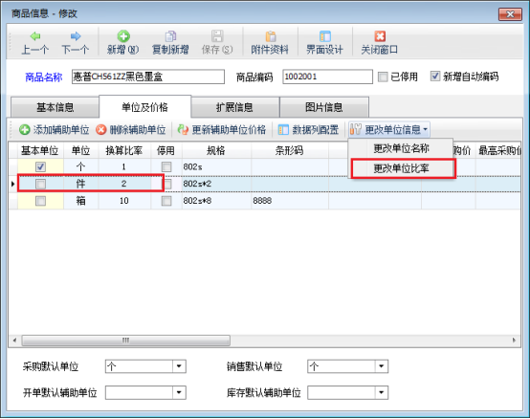Click the green 新增 plus icon
Screen dimensions: 530x419
[123, 36]
